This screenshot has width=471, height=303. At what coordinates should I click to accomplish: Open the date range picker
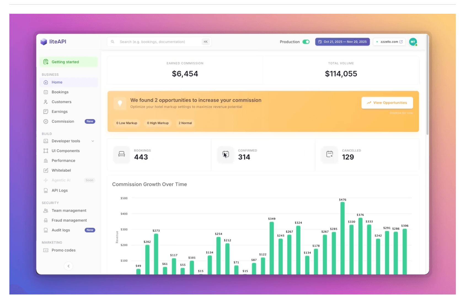342,42
